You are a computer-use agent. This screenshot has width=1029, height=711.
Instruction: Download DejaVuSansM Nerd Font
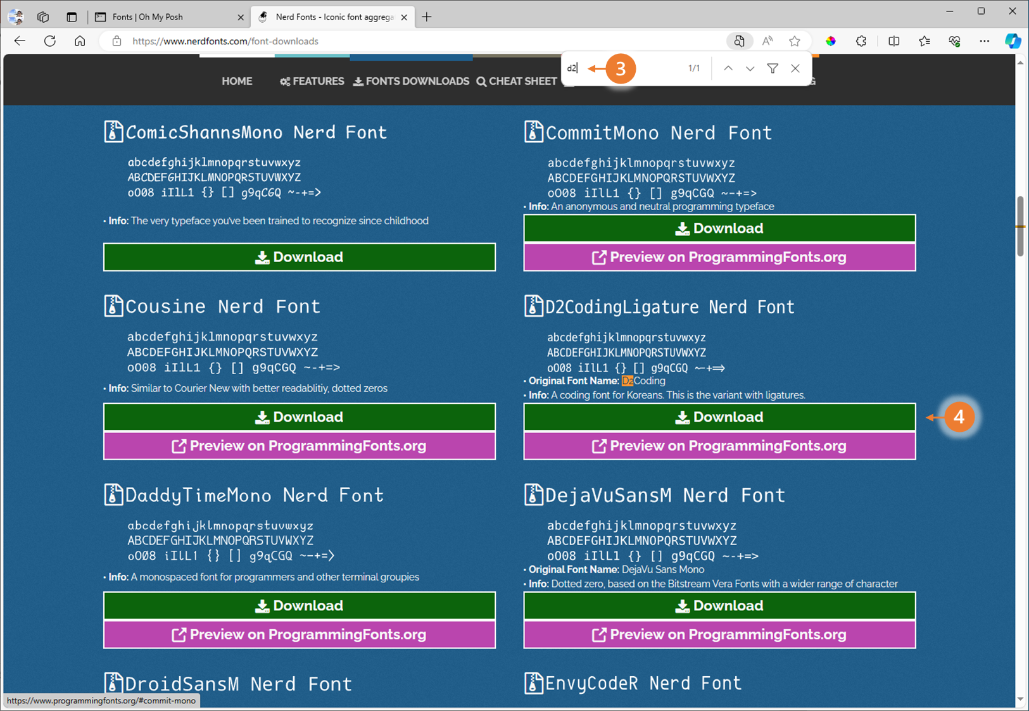coord(719,606)
